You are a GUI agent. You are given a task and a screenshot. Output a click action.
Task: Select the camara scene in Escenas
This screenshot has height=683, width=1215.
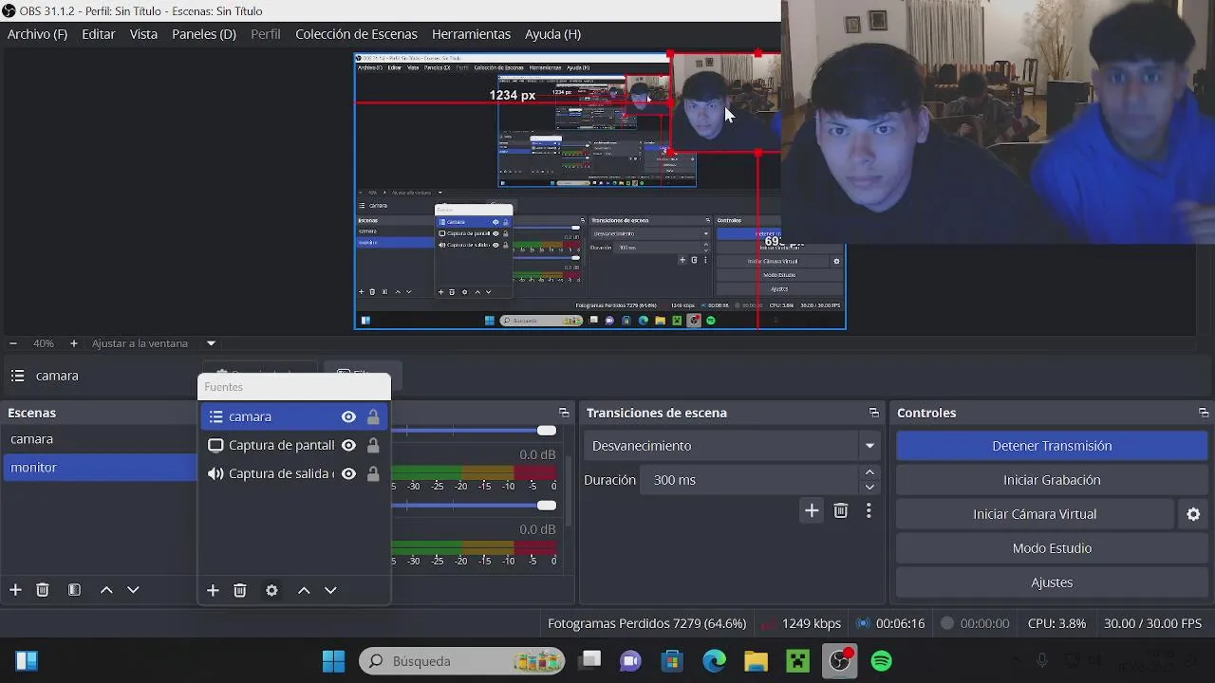(x=99, y=439)
